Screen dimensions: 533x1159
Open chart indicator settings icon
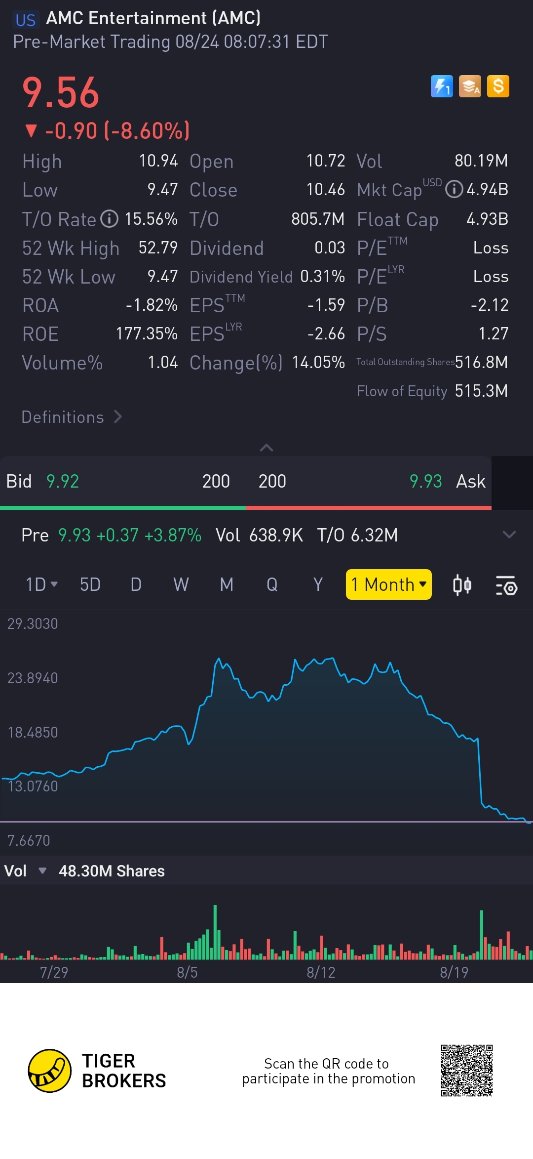tap(506, 585)
